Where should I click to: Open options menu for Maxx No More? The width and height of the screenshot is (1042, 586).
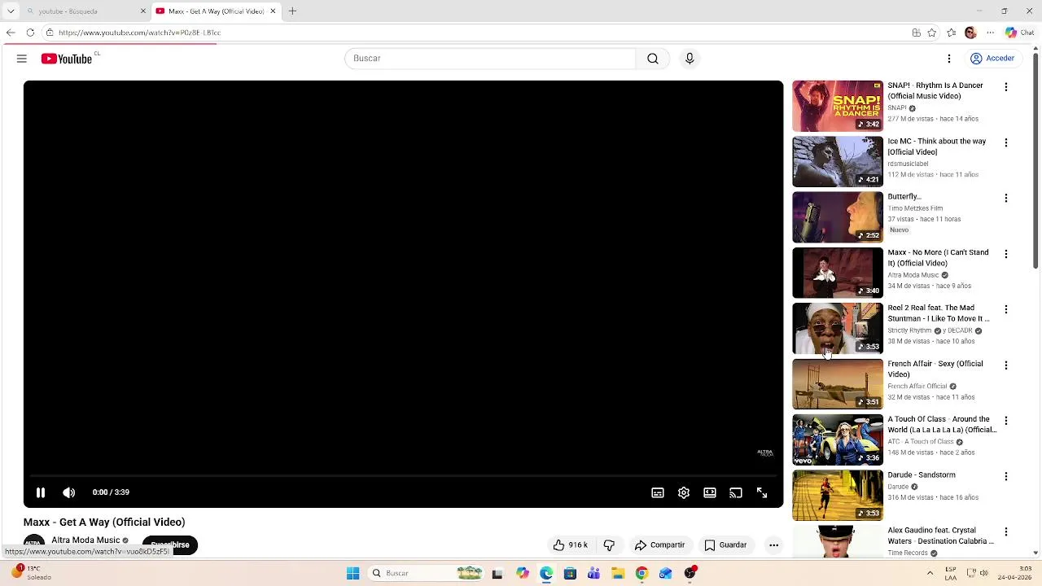1006,254
